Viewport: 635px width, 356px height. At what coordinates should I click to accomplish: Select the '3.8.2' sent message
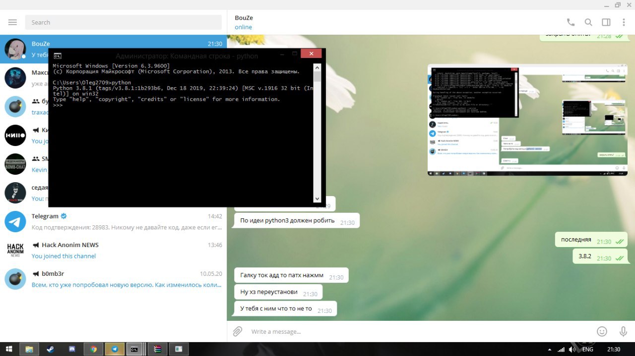[x=600, y=256]
